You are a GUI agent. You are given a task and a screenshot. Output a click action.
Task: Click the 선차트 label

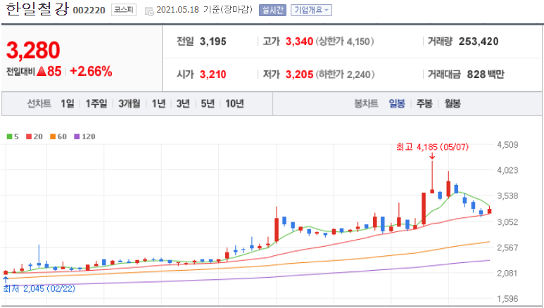39,103
